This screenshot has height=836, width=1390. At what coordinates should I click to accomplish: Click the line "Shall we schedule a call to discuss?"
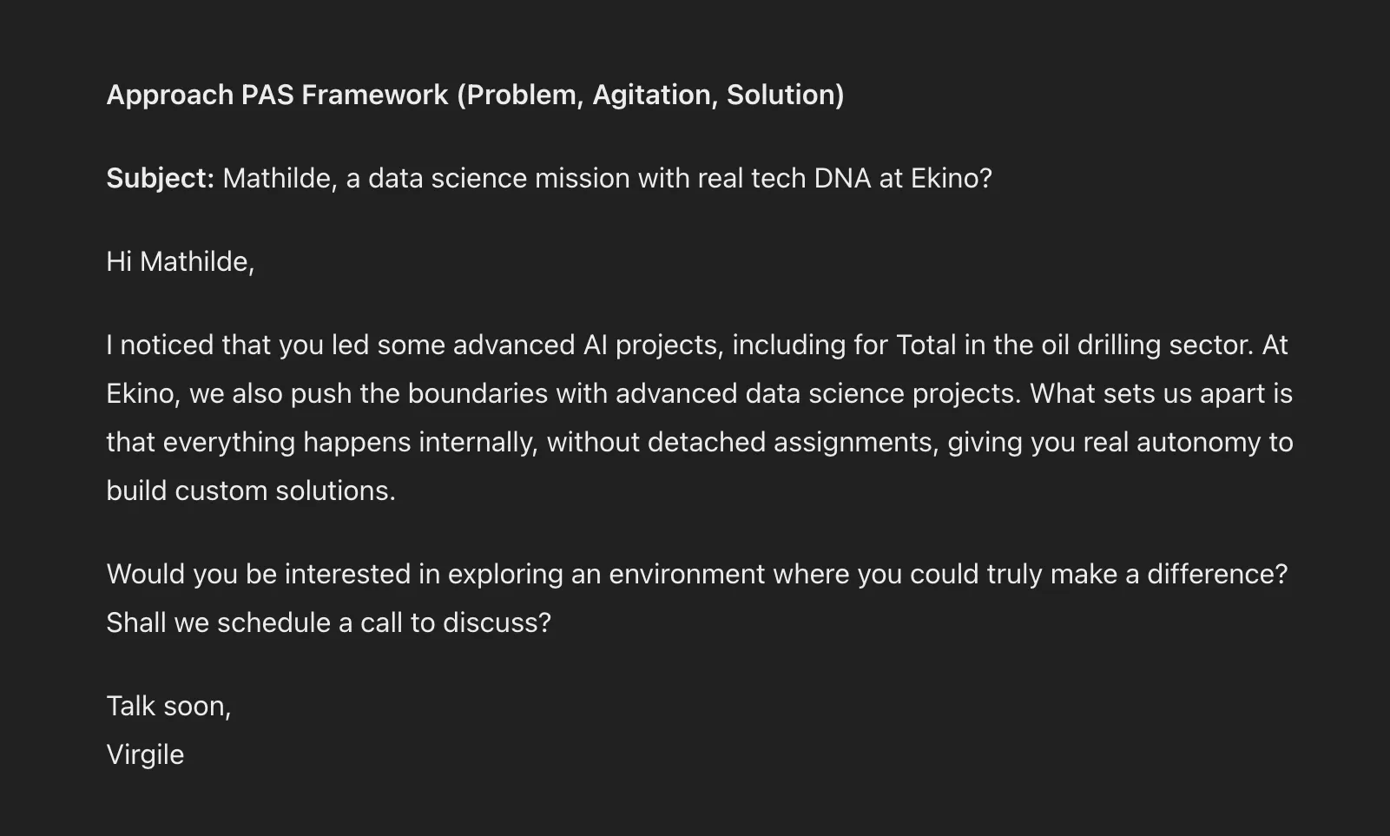pos(328,622)
